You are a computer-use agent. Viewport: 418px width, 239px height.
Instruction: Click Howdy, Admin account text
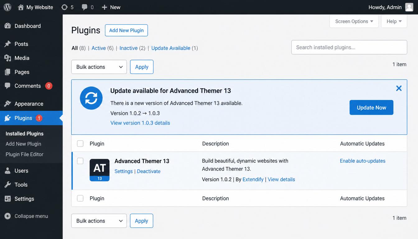pos(385,7)
